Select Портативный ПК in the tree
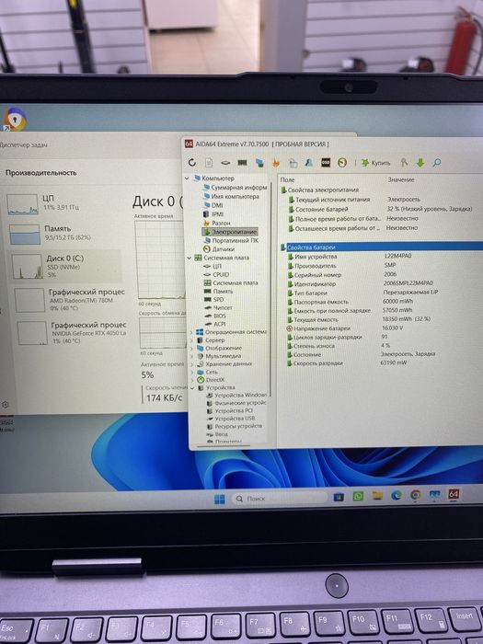Image resolution: width=483 pixels, height=644 pixels. (231, 240)
